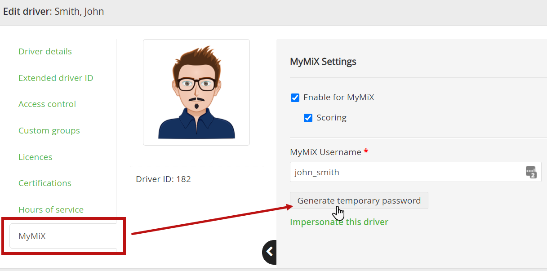
Task: Collapse the panel using the black chevron
Action: (x=269, y=252)
